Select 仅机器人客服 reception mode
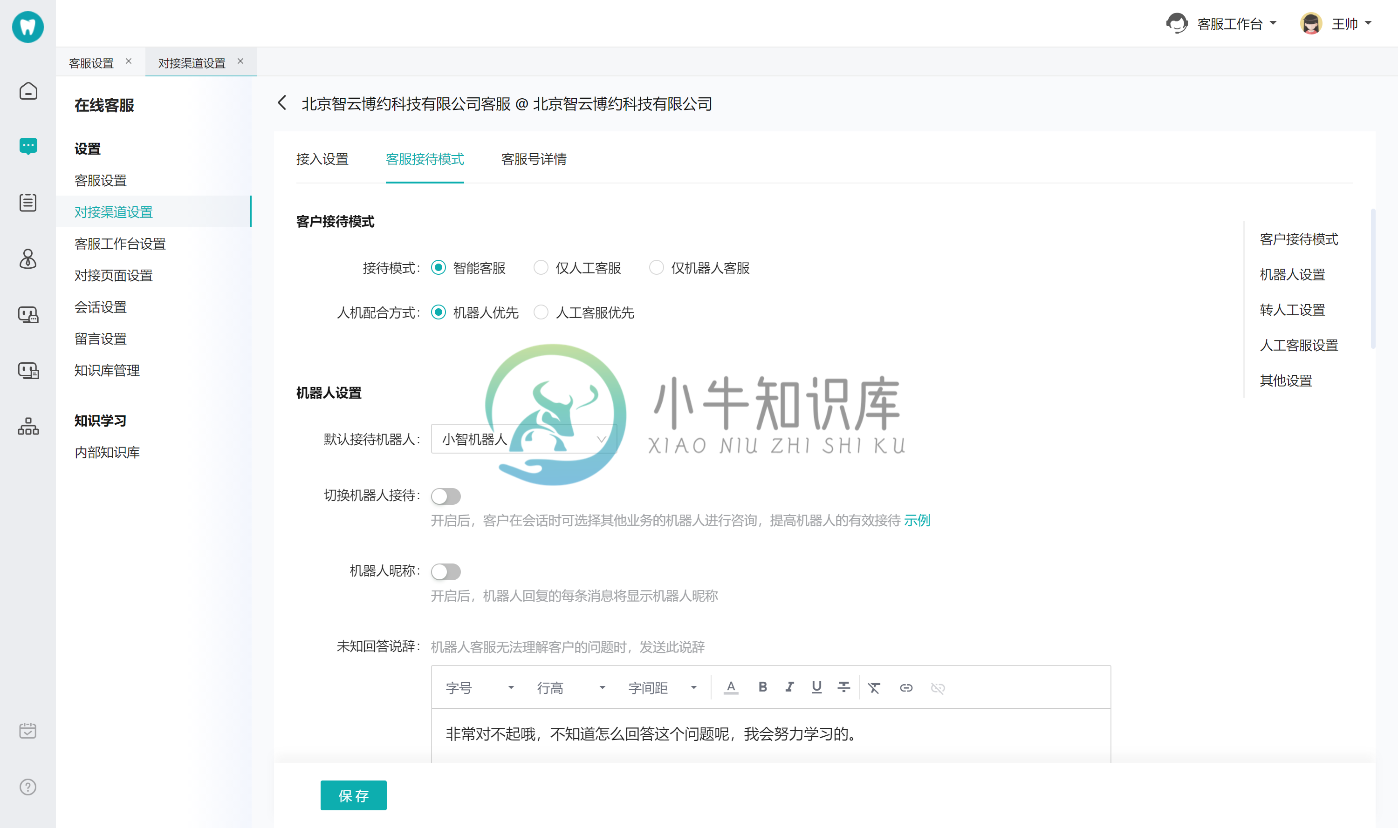The height and width of the screenshot is (828, 1398). [656, 268]
